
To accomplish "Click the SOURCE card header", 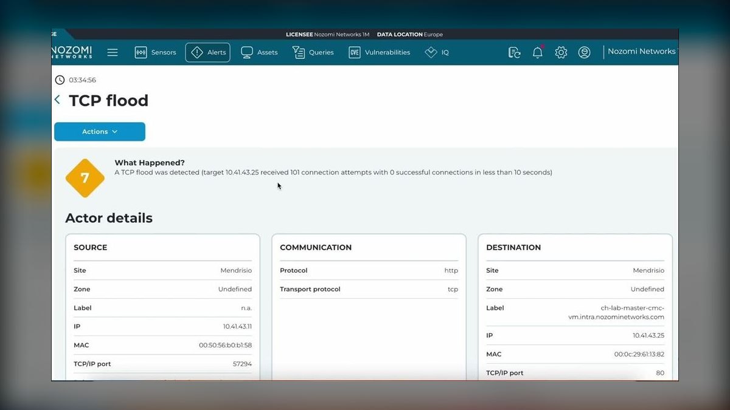I will pyautogui.click(x=91, y=247).
